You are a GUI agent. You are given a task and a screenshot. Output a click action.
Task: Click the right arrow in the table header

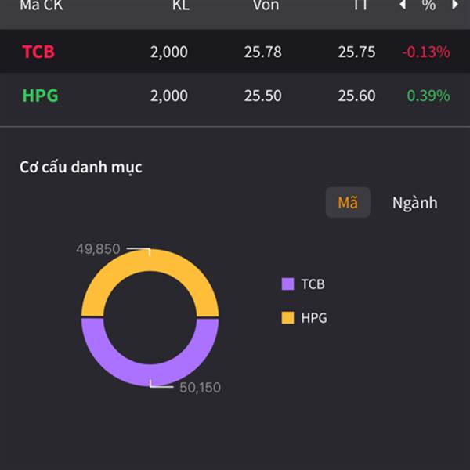pyautogui.click(x=455, y=5)
